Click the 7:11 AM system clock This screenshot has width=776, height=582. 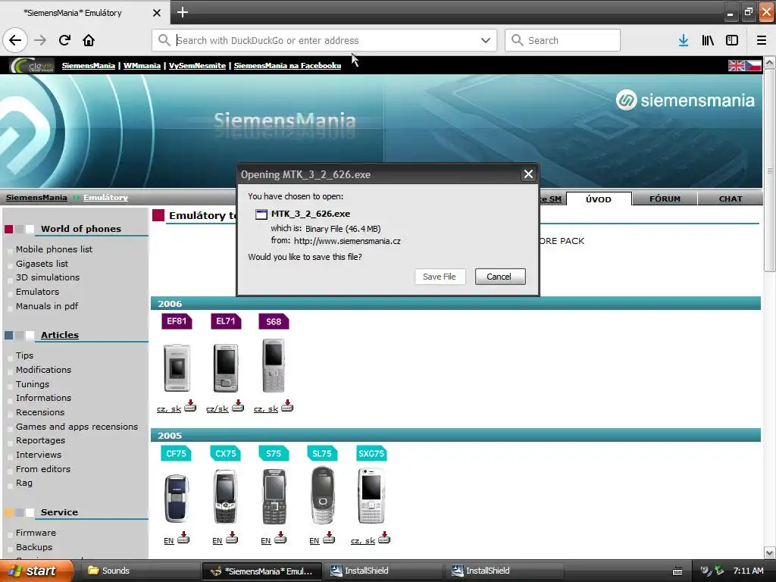(748, 571)
